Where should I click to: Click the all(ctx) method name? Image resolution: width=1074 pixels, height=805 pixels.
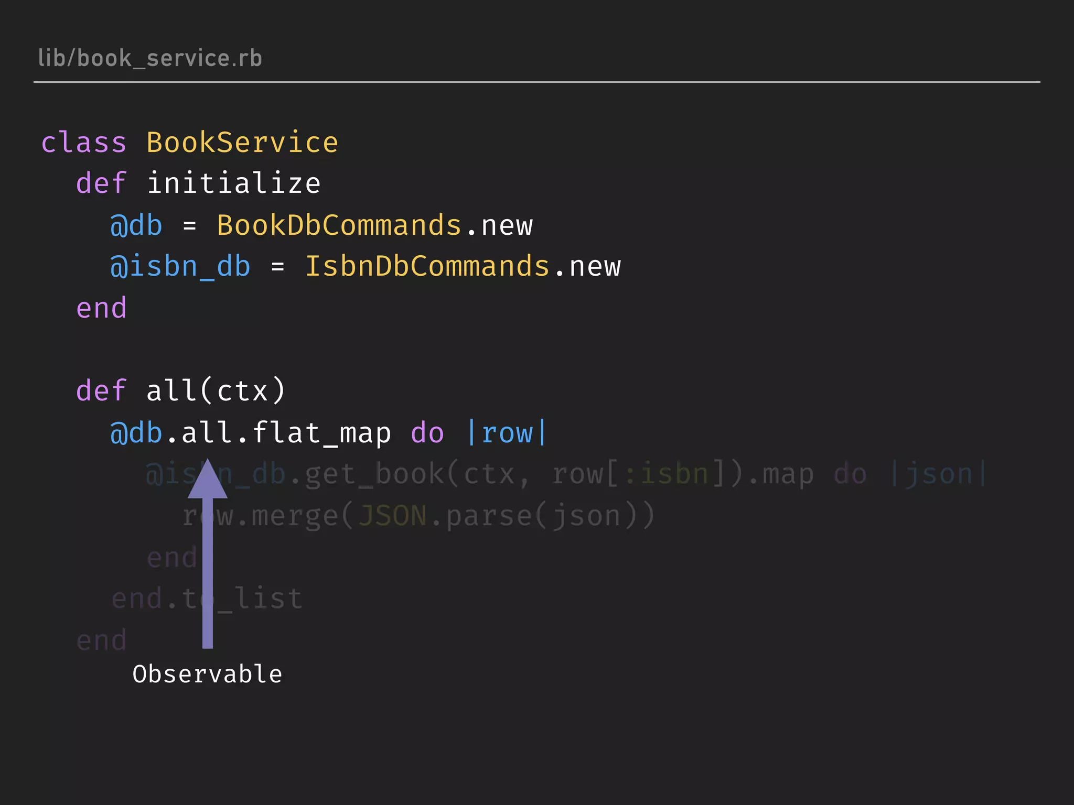[x=216, y=390]
